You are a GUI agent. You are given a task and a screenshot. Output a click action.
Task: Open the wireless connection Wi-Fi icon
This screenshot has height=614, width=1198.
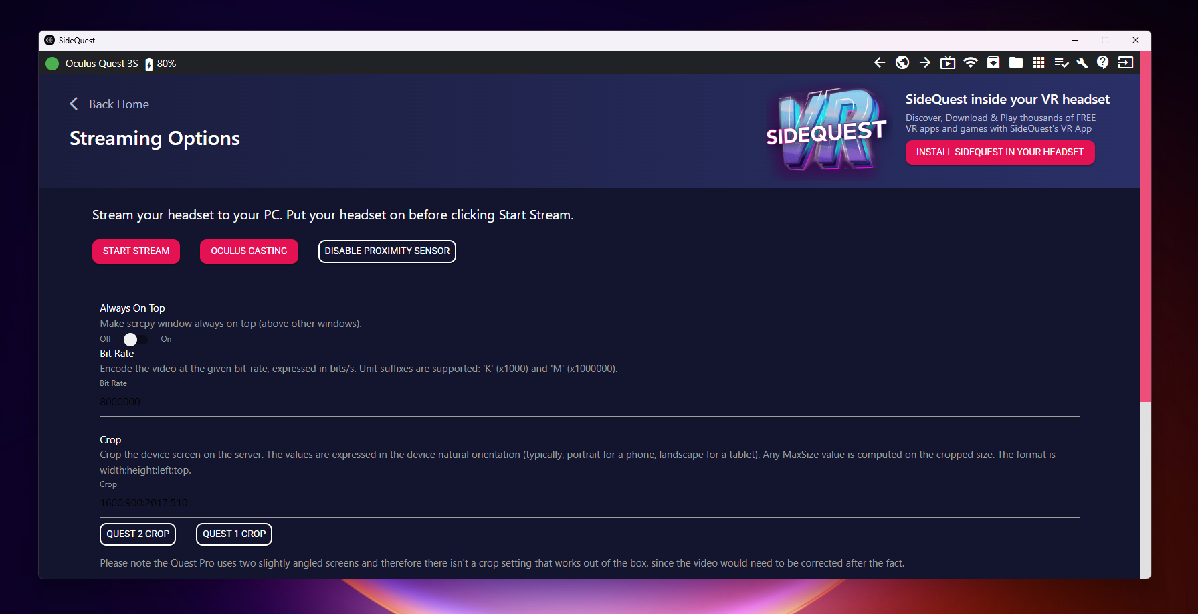pos(971,62)
